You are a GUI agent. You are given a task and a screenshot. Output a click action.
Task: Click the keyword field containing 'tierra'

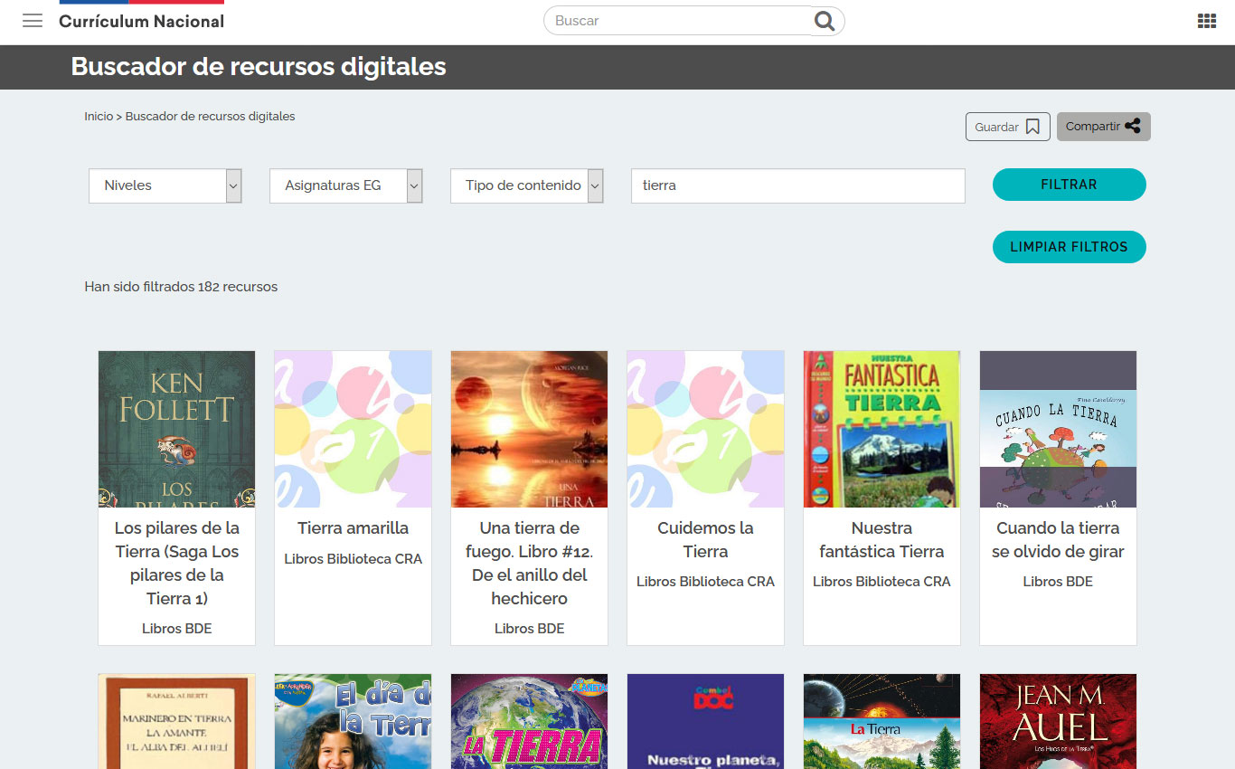click(x=797, y=185)
